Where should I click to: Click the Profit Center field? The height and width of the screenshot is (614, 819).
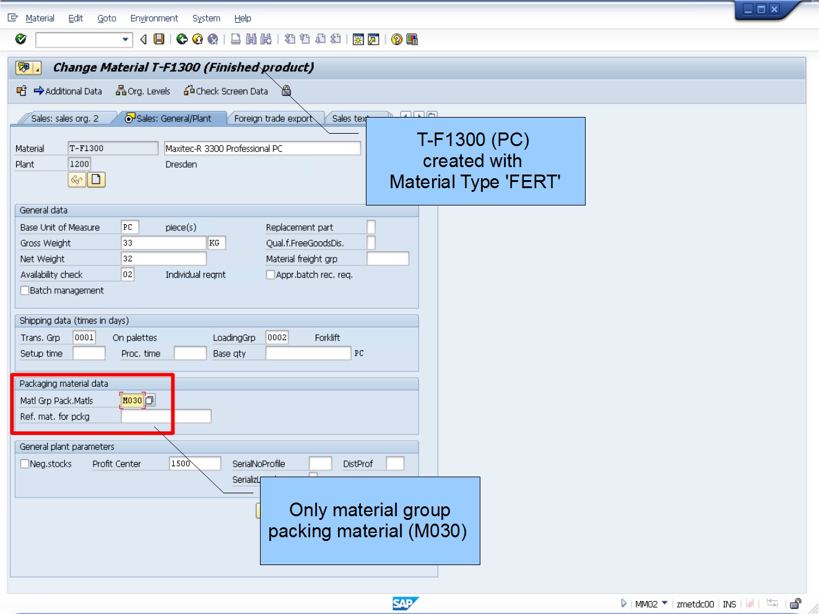click(195, 464)
